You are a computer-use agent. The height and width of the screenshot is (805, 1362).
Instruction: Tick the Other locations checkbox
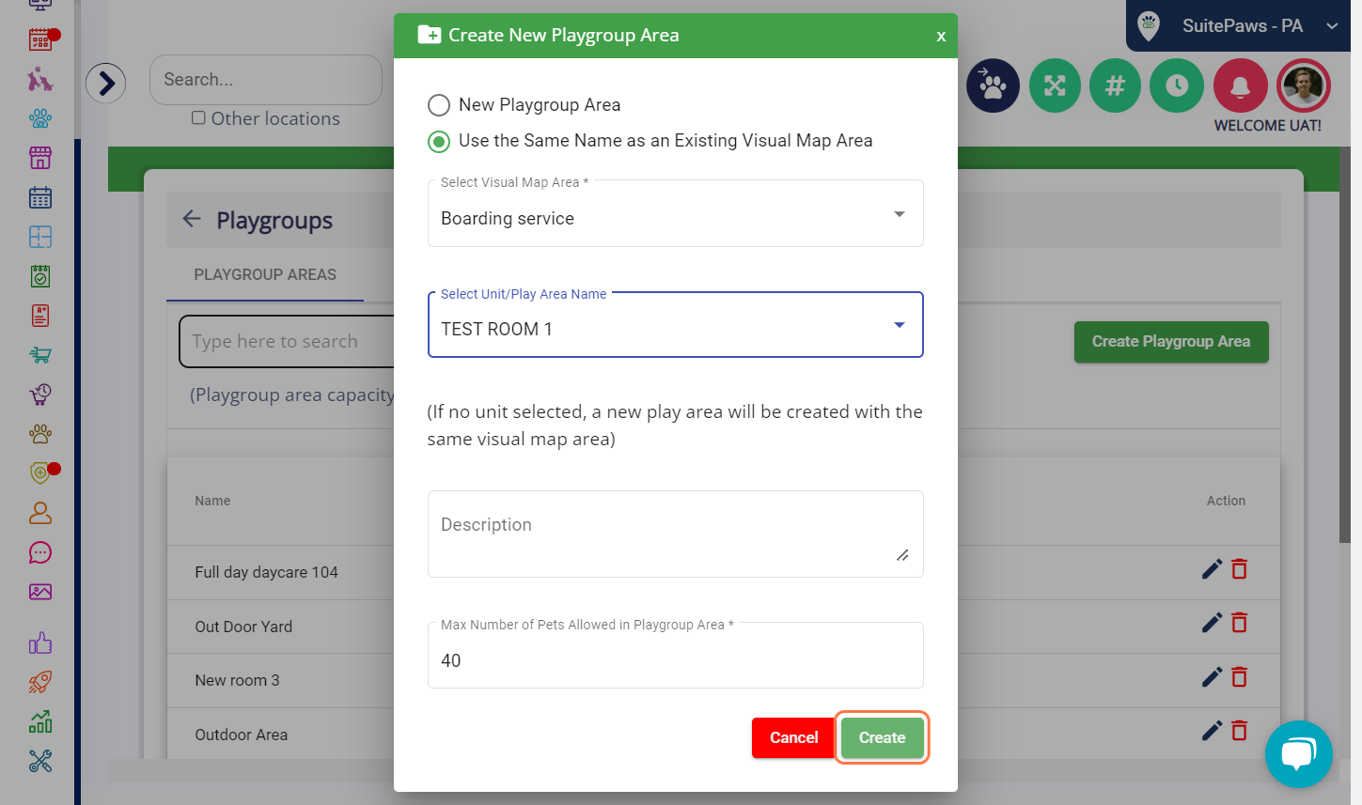[198, 118]
